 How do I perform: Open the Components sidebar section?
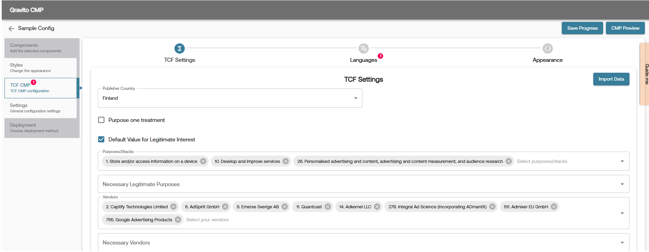(42, 48)
